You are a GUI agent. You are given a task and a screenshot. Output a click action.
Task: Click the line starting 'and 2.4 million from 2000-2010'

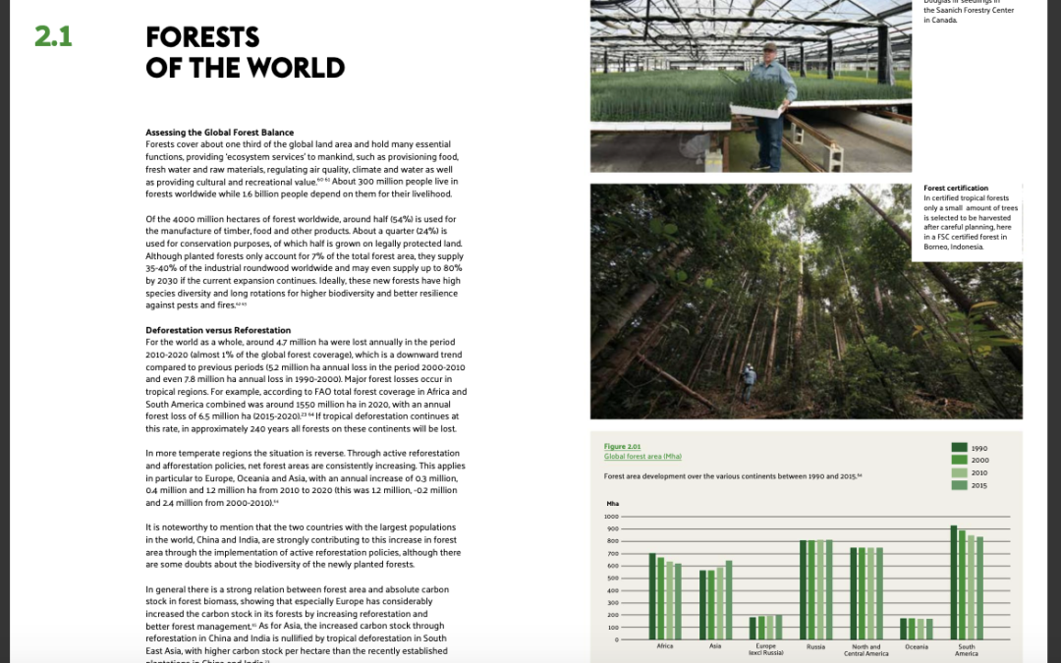(212, 503)
